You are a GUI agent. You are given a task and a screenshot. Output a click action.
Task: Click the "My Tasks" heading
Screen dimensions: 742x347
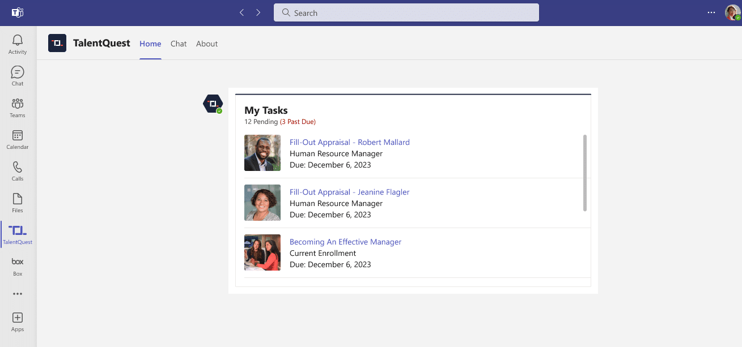click(266, 110)
